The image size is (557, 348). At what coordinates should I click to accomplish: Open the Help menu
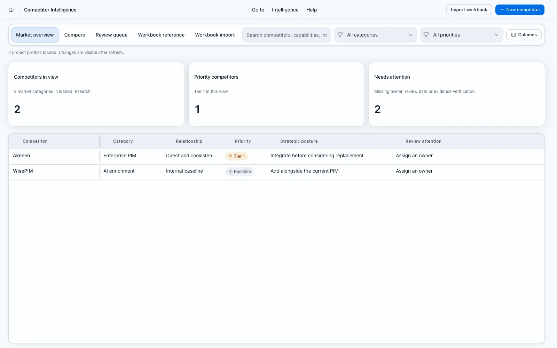pyautogui.click(x=312, y=10)
